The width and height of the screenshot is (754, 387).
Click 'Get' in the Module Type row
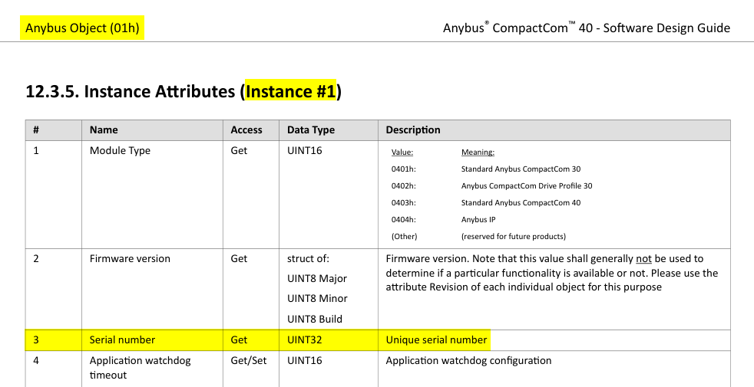coord(239,150)
